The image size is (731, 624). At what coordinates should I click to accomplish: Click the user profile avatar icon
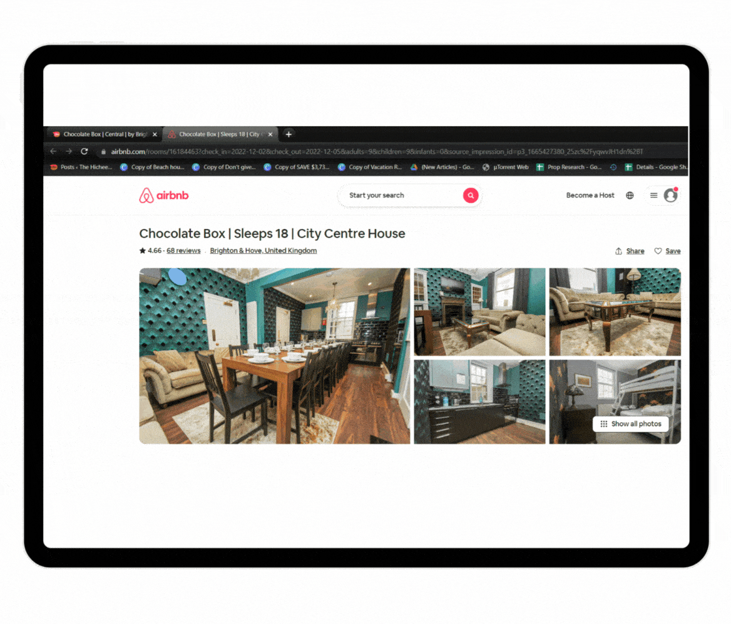pos(670,196)
